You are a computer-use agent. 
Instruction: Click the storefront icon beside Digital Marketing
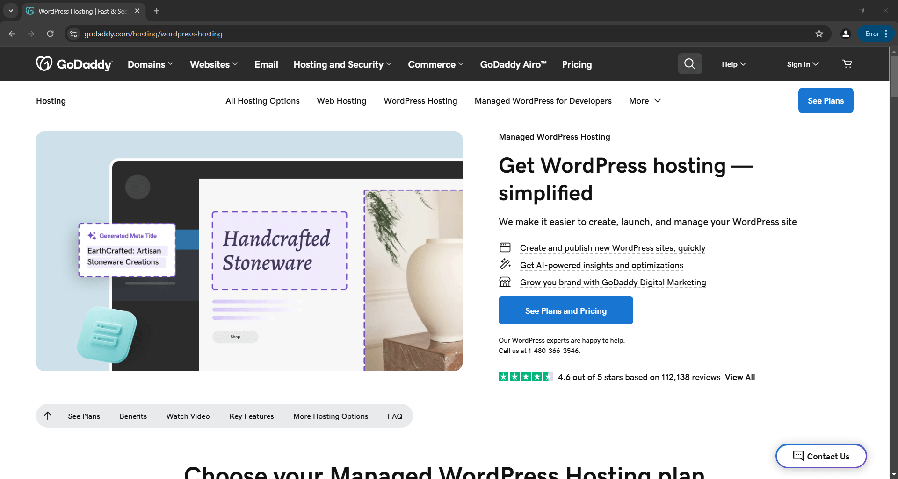505,282
